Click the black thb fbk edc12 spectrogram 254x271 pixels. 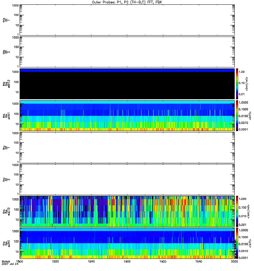[127, 85]
